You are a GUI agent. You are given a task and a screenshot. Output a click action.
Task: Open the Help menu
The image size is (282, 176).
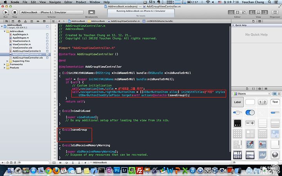(107, 2)
